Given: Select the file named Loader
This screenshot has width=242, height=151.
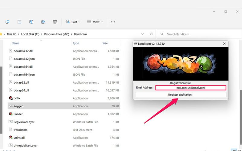Looking at the screenshot, I should (x=64, y=114).
